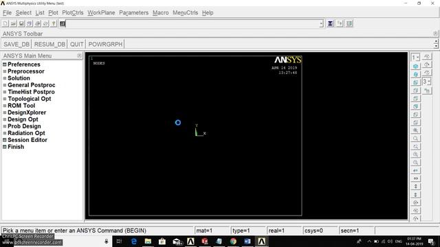440x247 pixels.
Task: Click the Report Generator icon
Action: (46, 23)
